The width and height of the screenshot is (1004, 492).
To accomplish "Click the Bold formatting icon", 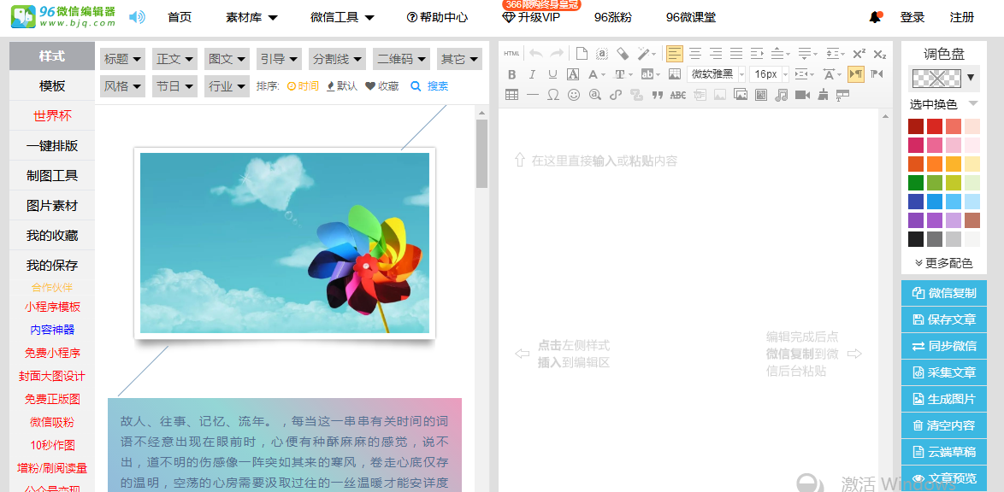I will click(511, 74).
